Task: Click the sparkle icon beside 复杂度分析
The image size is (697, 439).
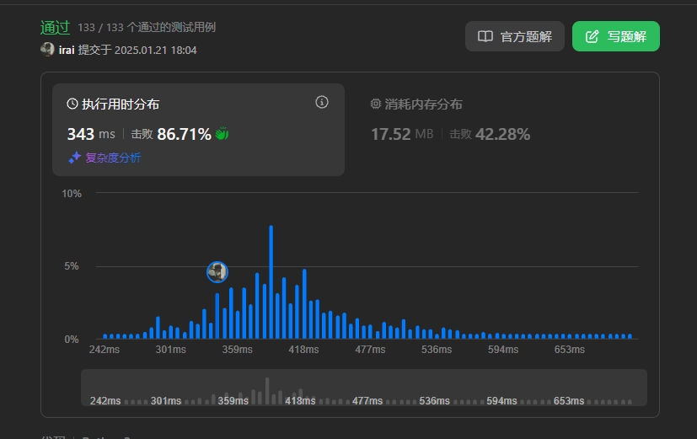Action: (x=74, y=158)
